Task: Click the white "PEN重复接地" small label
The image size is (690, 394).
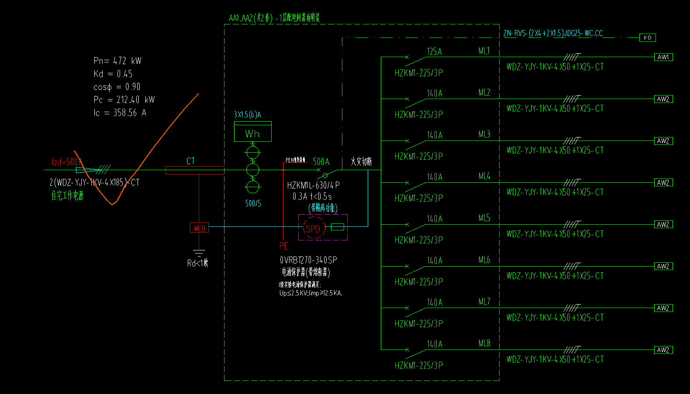Action: click(x=296, y=160)
